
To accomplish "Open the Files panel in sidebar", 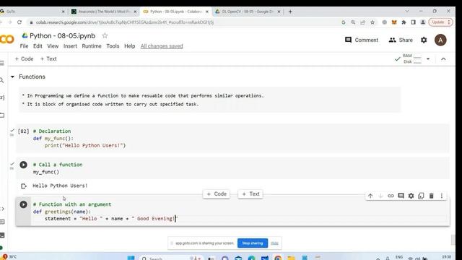I will click(x=2, y=115).
